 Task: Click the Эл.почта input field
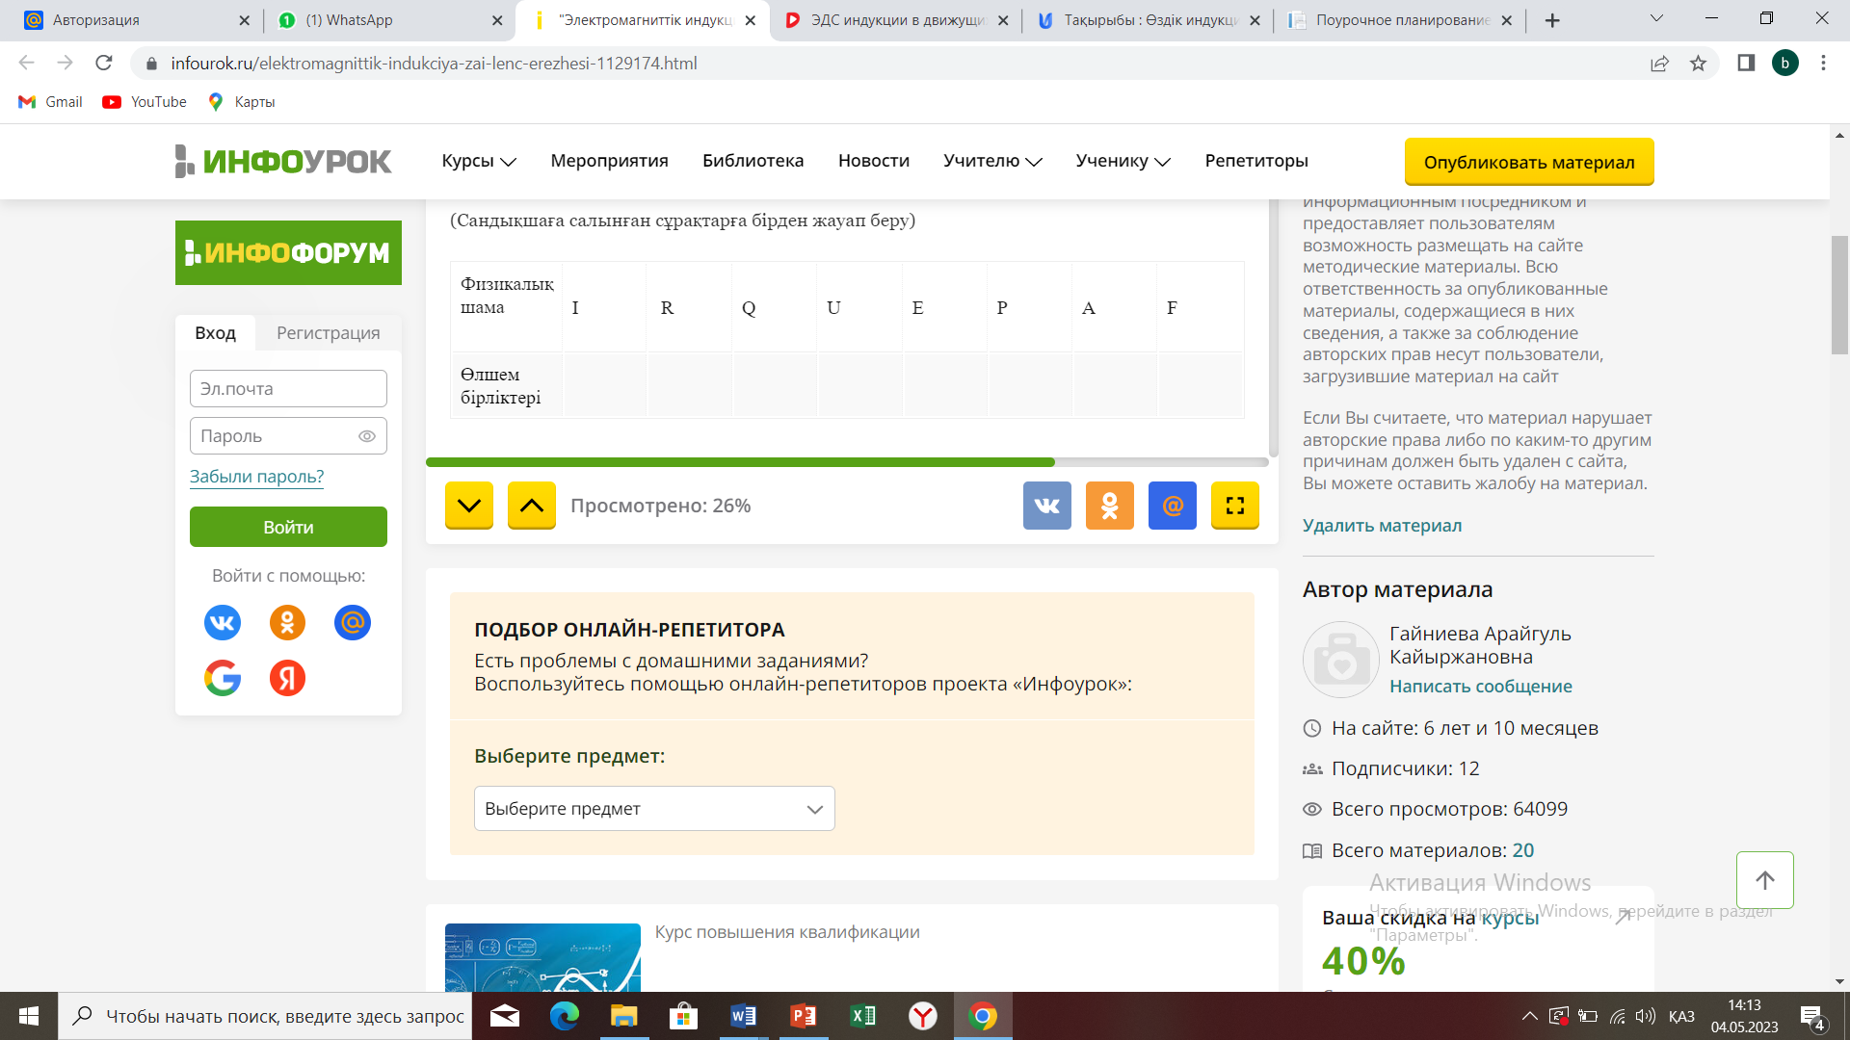[x=288, y=389]
